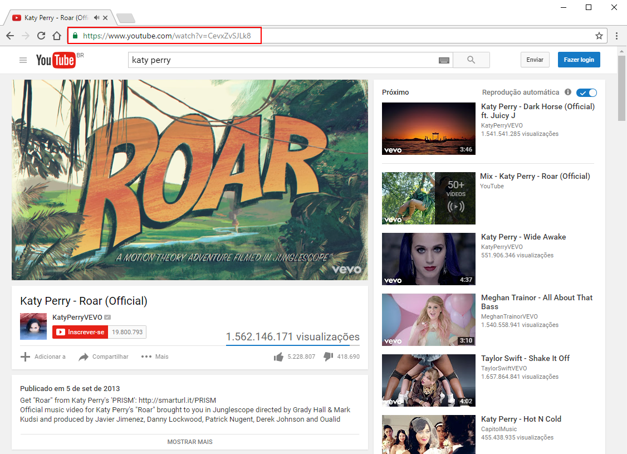The height and width of the screenshot is (454, 627).
Task: Click the 19.800.793 subscriber count
Action: 127,332
